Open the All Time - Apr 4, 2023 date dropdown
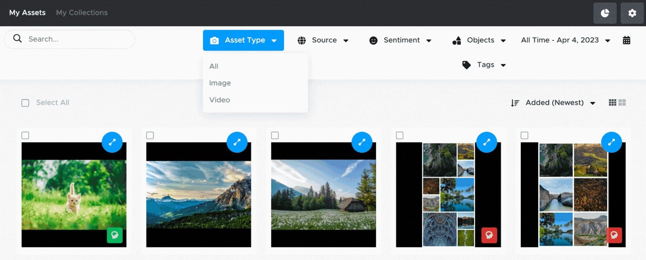The height and width of the screenshot is (260, 646). 565,40
